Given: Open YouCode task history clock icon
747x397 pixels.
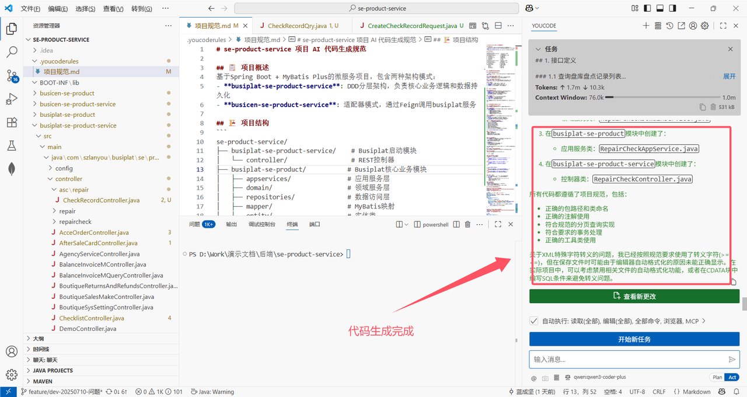Looking at the screenshot, I should coord(669,26).
